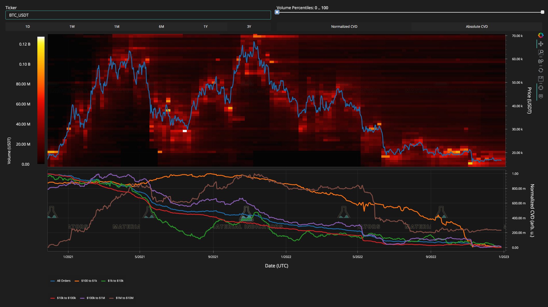Click the Reset plot tool
The width and height of the screenshot is (548, 307).
point(541,70)
